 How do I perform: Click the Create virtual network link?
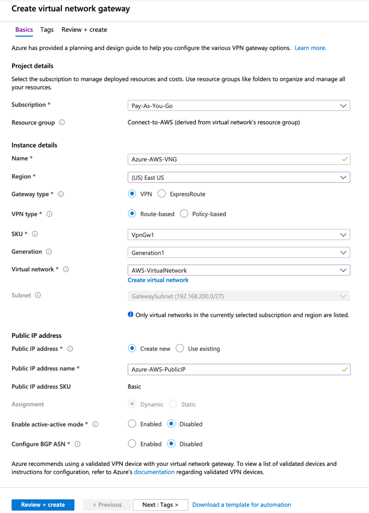pyautogui.click(x=158, y=280)
